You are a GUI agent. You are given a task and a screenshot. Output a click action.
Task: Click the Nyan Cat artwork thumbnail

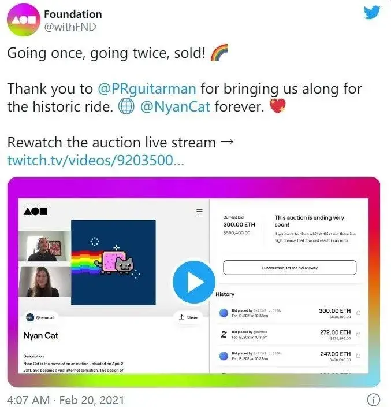113,262
